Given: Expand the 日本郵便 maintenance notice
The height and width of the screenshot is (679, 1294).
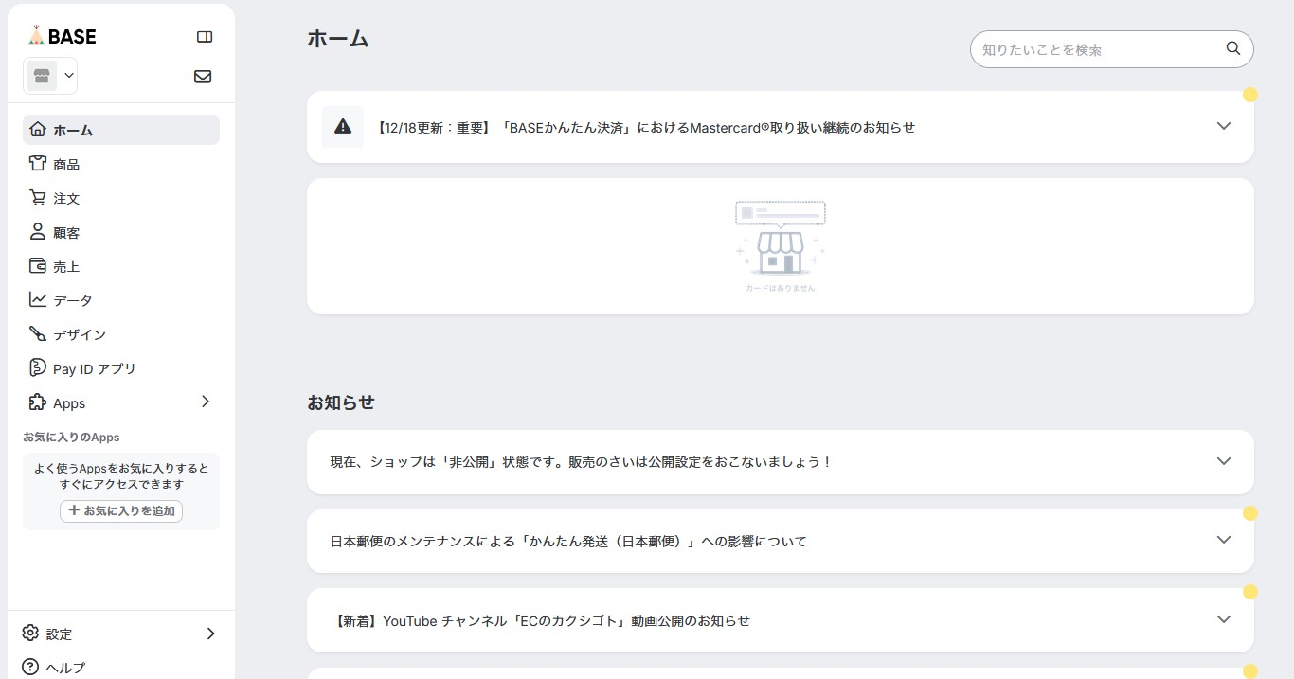Looking at the screenshot, I should (x=1223, y=541).
